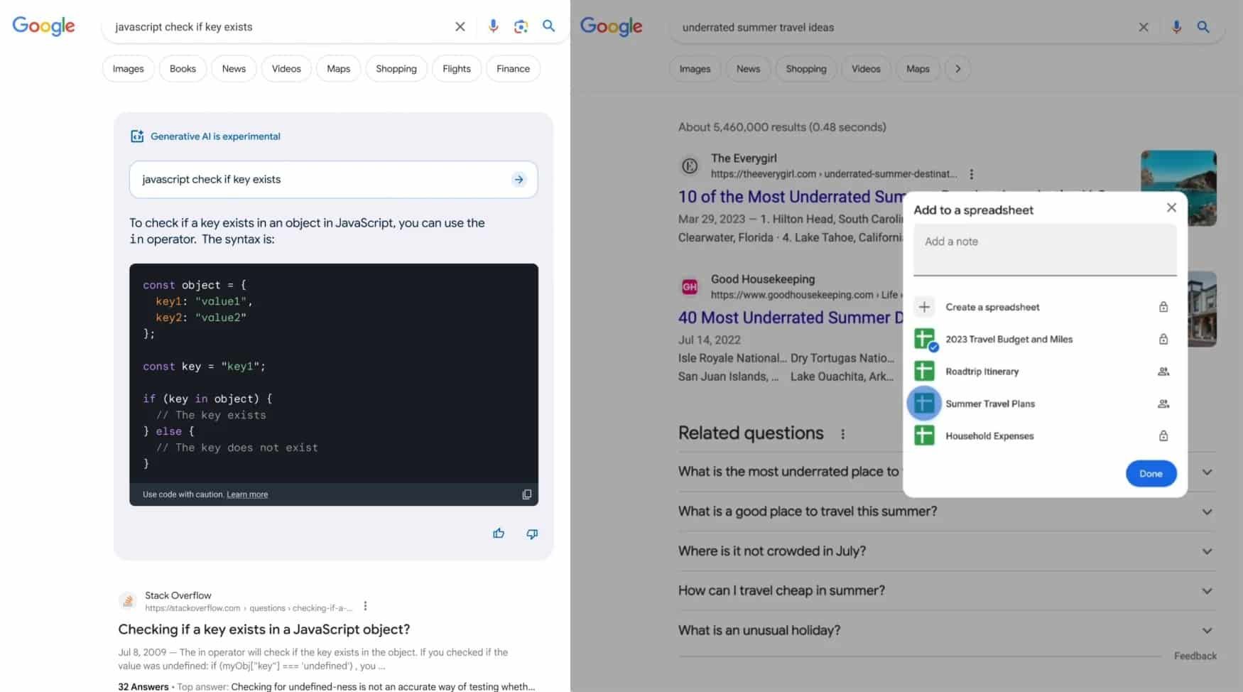Open Related questions three-dot options
The height and width of the screenshot is (692, 1243).
click(842, 433)
